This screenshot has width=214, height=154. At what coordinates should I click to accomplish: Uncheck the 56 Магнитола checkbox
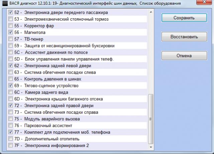10,32
